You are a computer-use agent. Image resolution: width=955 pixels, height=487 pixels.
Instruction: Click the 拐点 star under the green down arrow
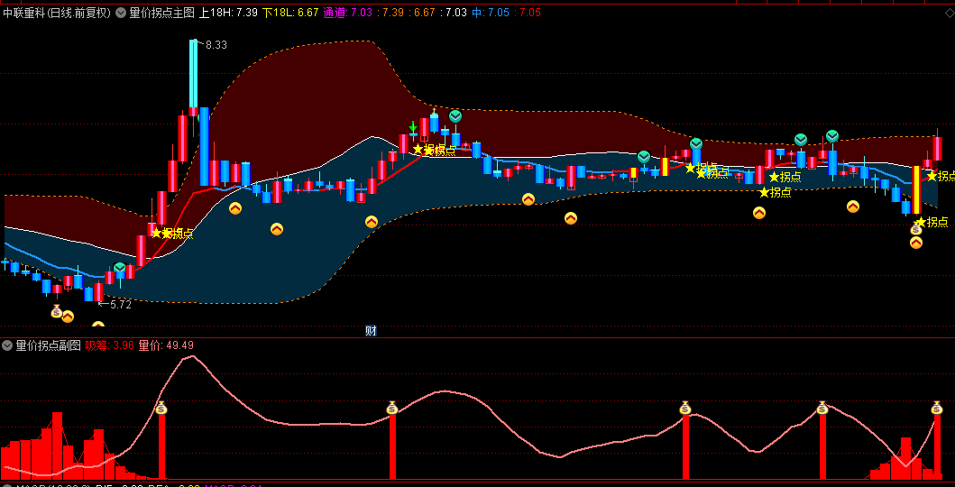(x=434, y=150)
